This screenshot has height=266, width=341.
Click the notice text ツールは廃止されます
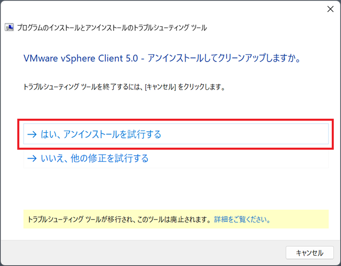click(179, 219)
